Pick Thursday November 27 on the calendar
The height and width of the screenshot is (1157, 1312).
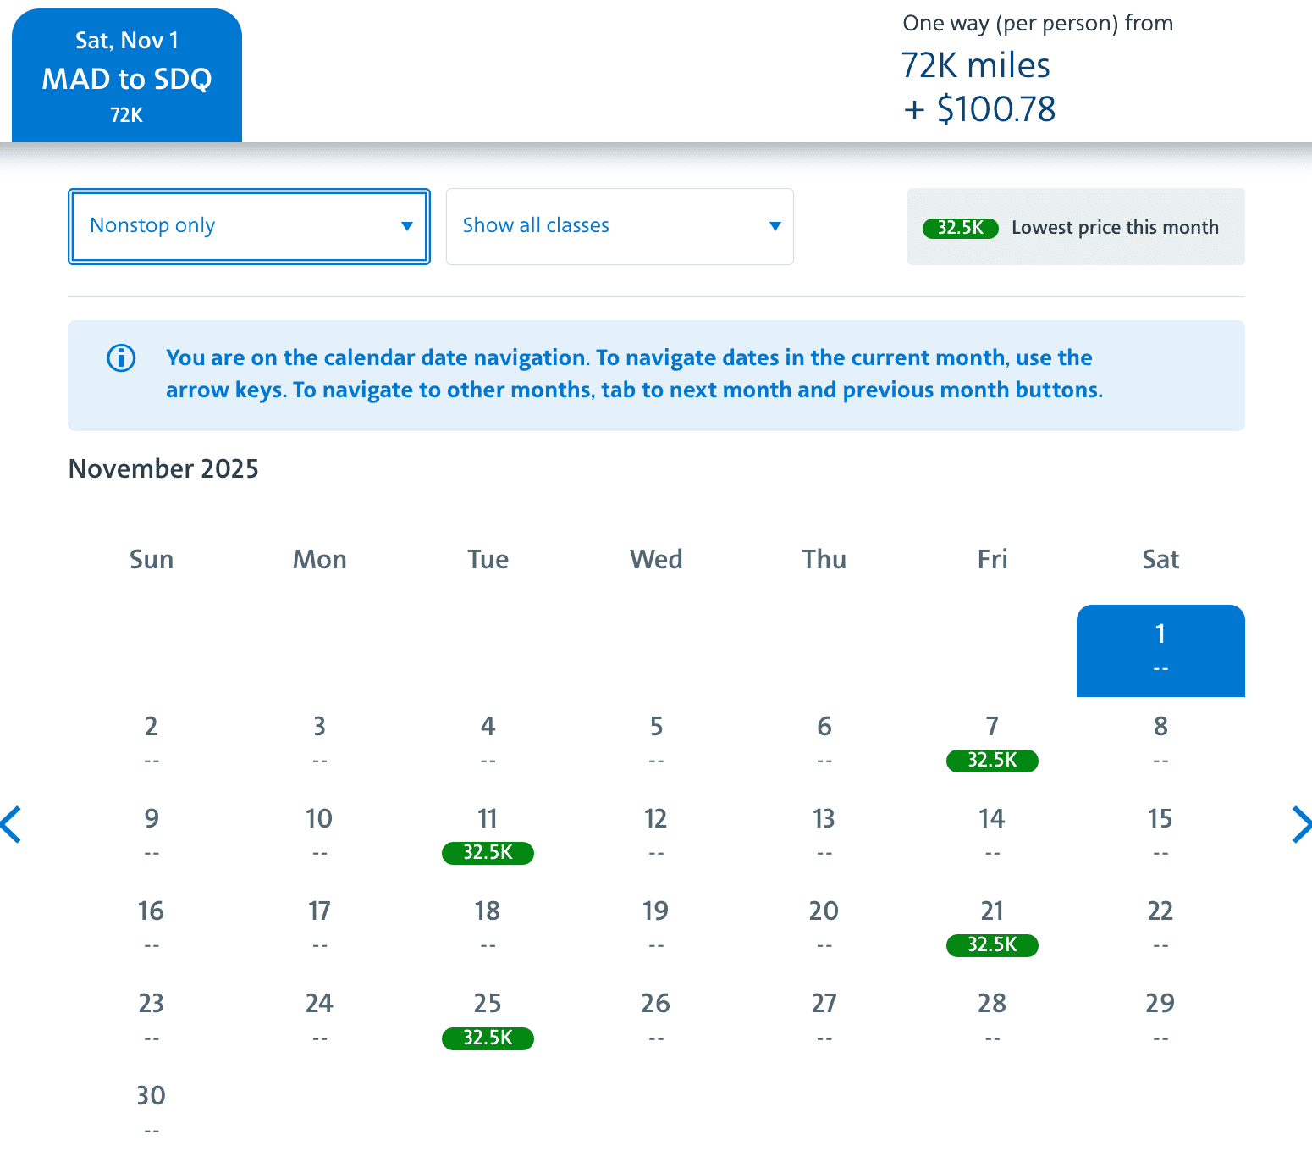pyautogui.click(x=824, y=1018)
